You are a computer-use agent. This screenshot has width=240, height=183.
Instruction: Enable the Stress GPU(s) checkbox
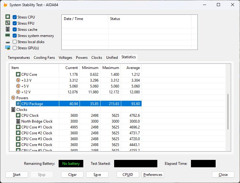pos(14,48)
